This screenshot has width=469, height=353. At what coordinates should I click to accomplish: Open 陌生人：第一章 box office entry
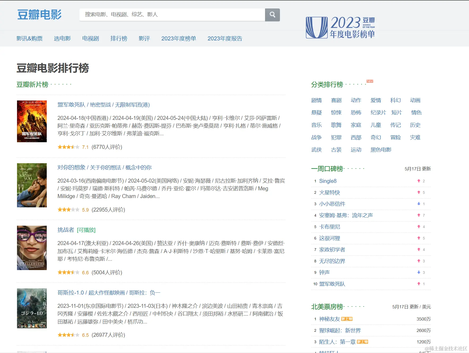point(337,342)
